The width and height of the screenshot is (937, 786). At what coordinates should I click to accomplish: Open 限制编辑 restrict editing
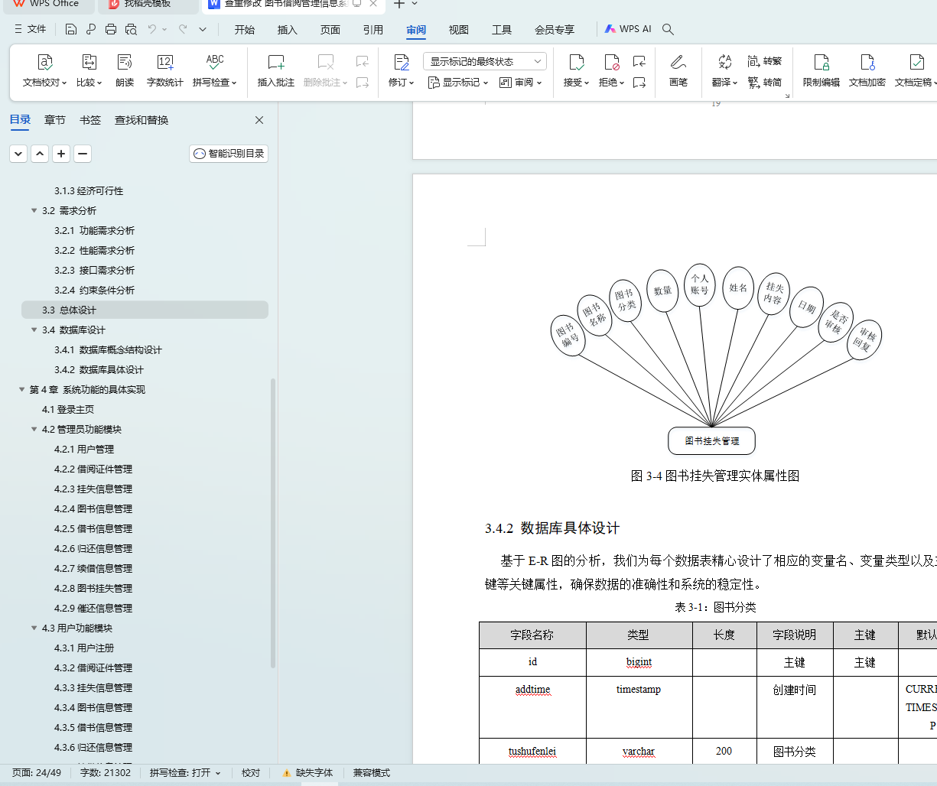[822, 70]
